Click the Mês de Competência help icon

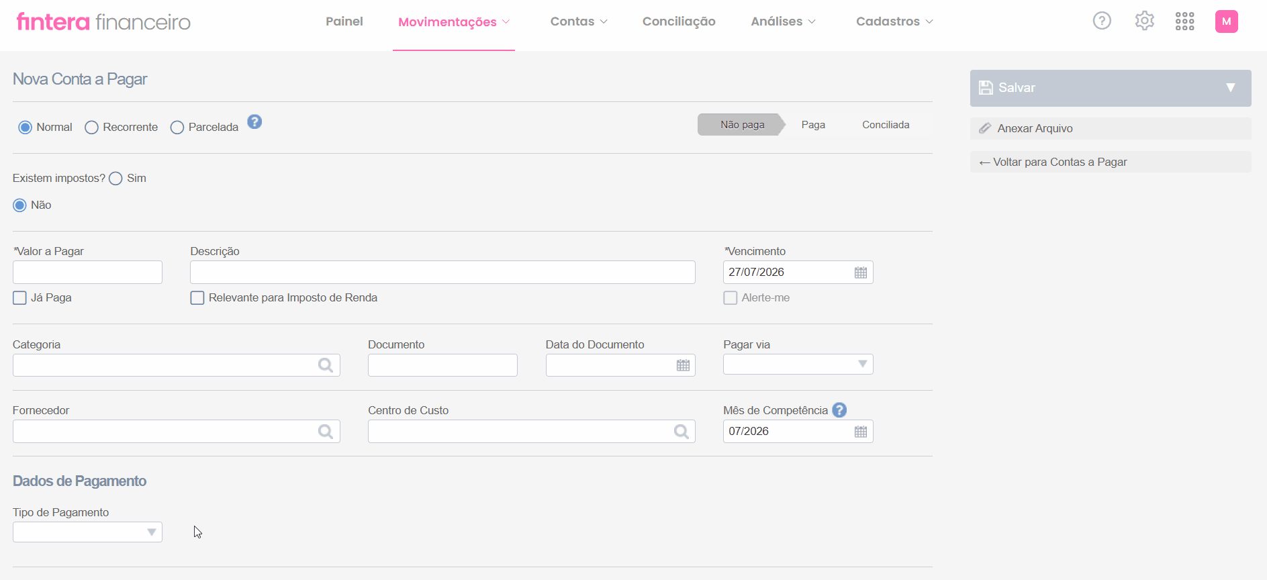(839, 410)
